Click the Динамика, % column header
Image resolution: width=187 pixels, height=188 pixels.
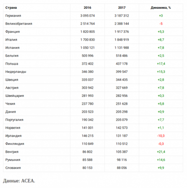[161, 8]
